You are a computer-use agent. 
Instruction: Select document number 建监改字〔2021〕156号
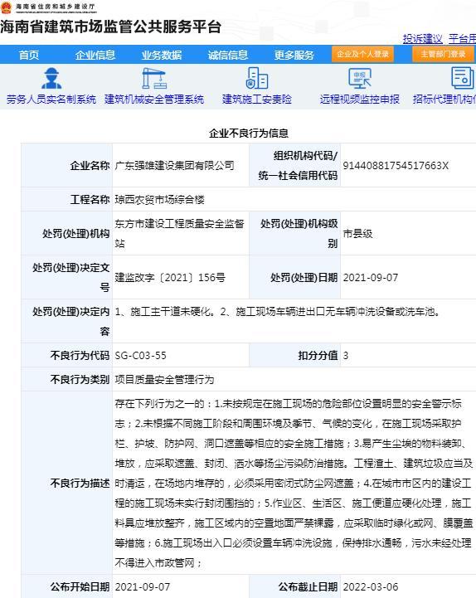pos(170,277)
